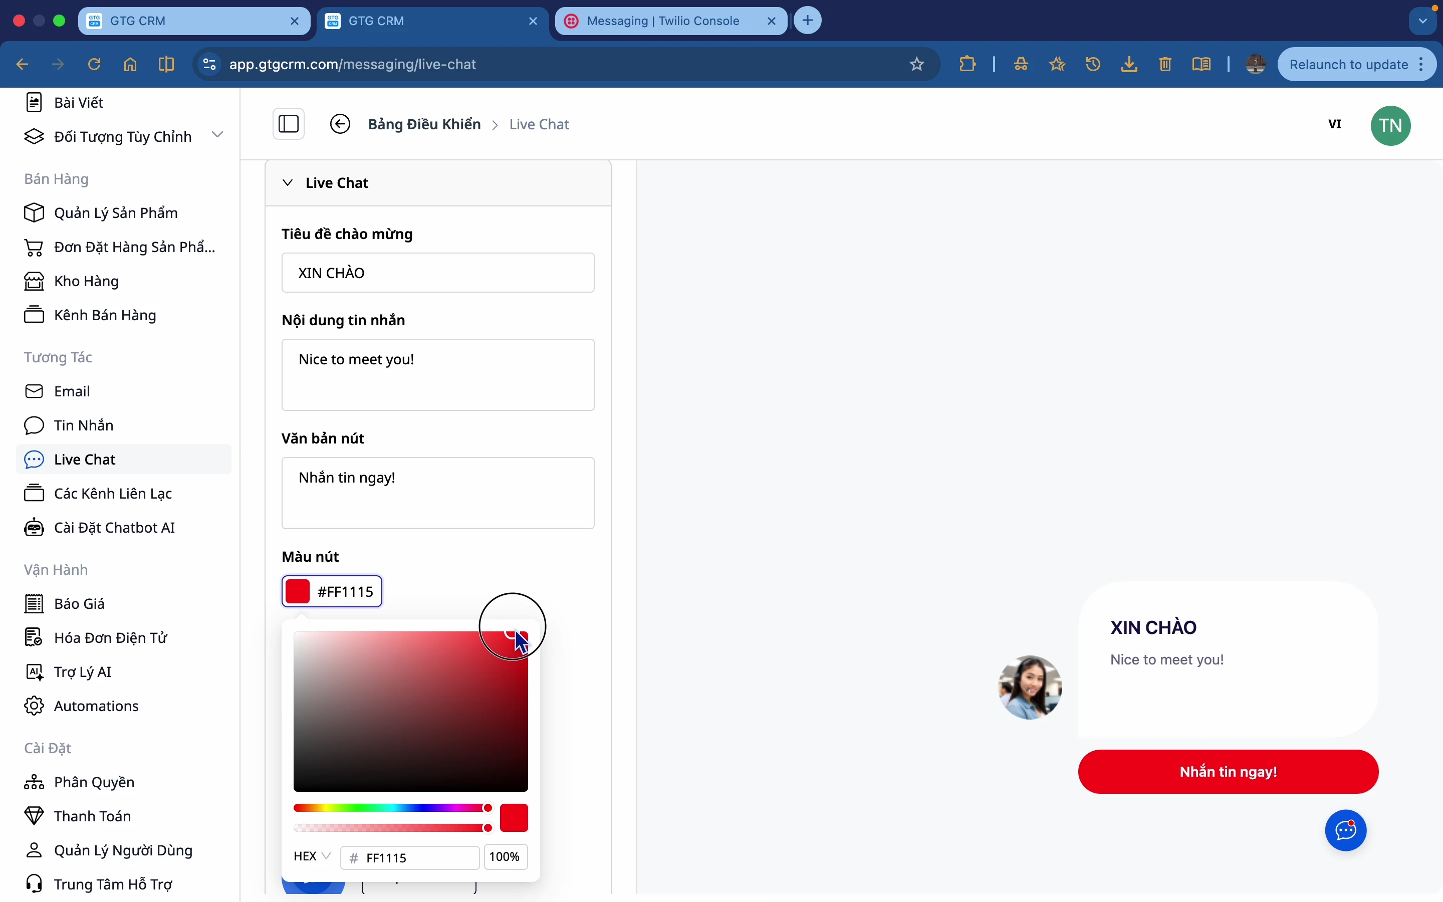Toggle the sidebar panel icon
This screenshot has width=1443, height=902.
[289, 123]
